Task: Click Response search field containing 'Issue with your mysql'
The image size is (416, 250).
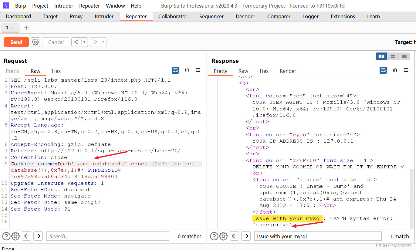Action: pos(318,236)
